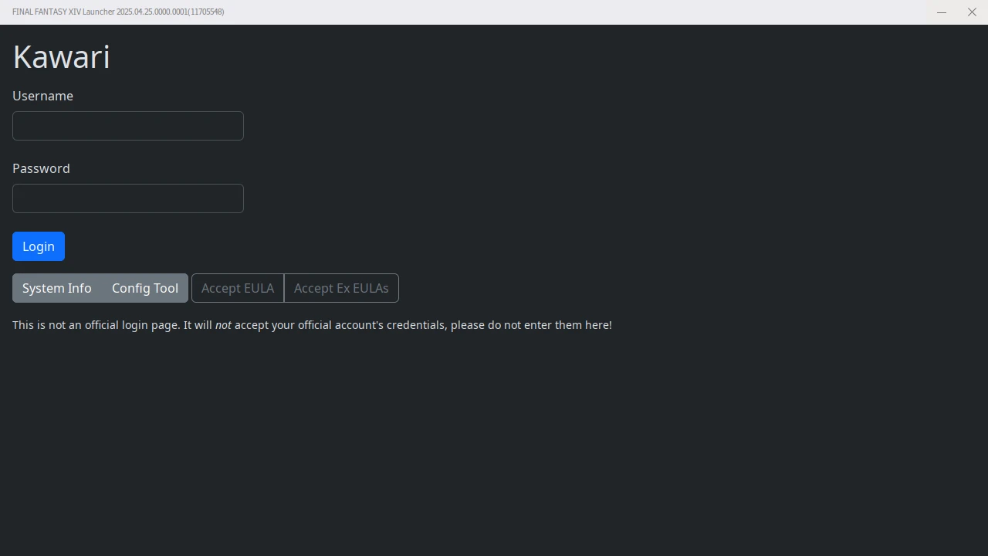Image resolution: width=988 pixels, height=556 pixels.
Task: Launch the Config Tool
Action: pyautogui.click(x=145, y=288)
